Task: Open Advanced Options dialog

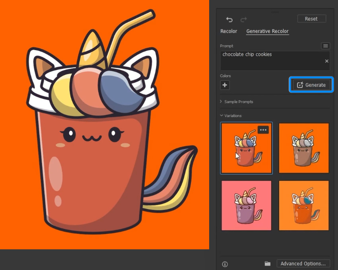Action: [x=303, y=264]
